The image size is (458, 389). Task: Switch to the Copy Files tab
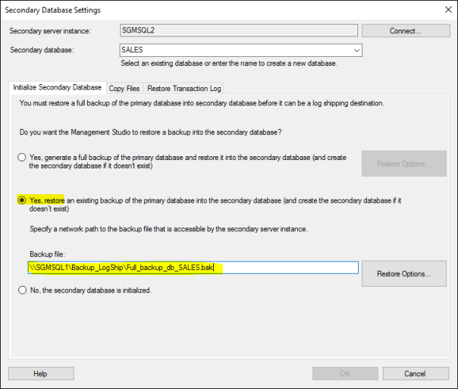tap(124, 89)
